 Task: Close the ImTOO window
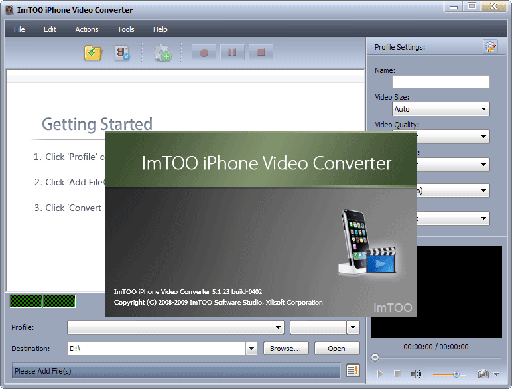(x=494, y=7)
